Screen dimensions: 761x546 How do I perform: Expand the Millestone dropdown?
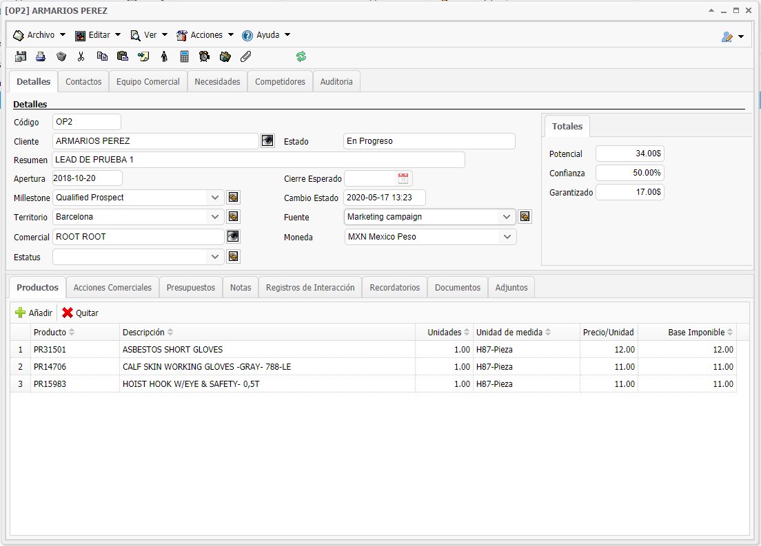(x=216, y=198)
